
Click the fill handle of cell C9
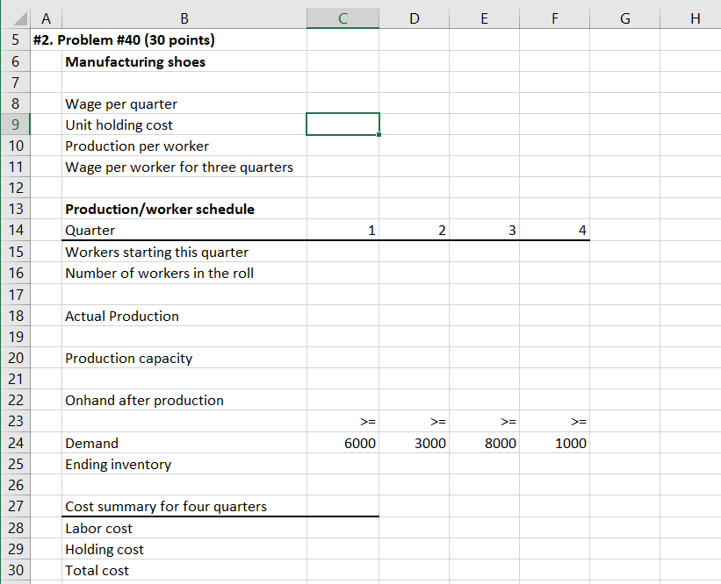pos(379,134)
